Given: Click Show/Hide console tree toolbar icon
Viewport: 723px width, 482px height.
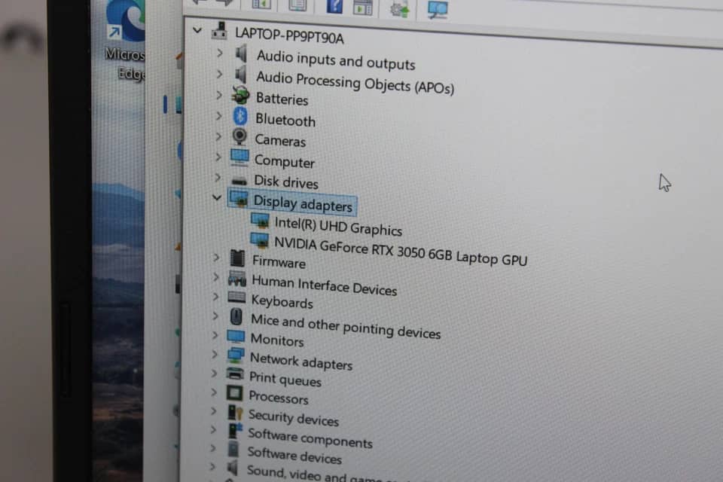Looking at the screenshot, I should [x=261, y=5].
